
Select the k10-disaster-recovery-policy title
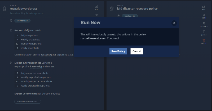(x=137, y=8)
